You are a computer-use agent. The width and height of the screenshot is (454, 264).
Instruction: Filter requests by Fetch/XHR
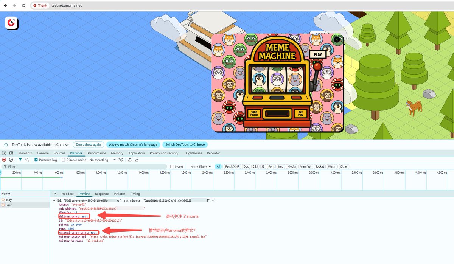pos(232,166)
